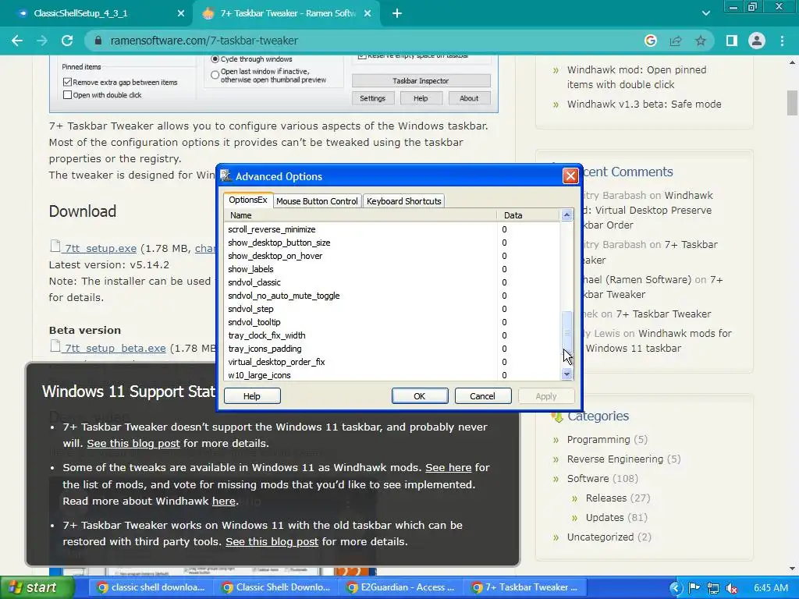Click the Help button in dialog
The width and height of the screenshot is (799, 599).
252,396
